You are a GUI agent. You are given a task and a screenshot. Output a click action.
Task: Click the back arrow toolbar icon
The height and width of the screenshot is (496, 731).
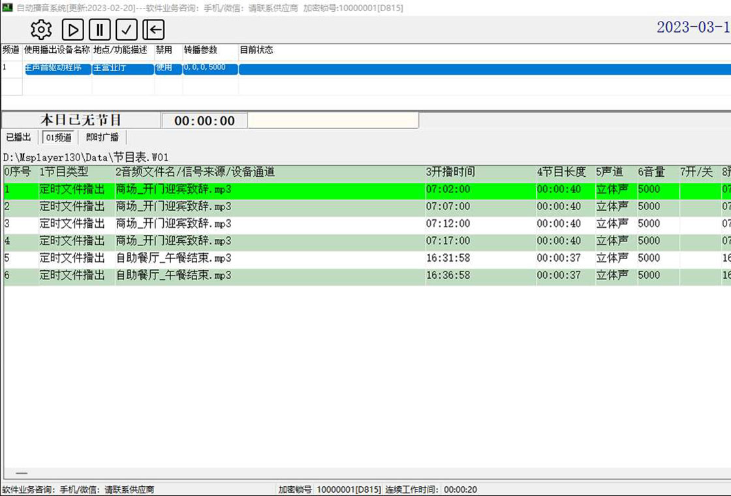[x=153, y=30]
